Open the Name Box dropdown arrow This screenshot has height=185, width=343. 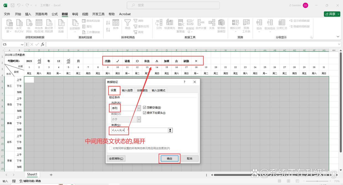coord(22,44)
